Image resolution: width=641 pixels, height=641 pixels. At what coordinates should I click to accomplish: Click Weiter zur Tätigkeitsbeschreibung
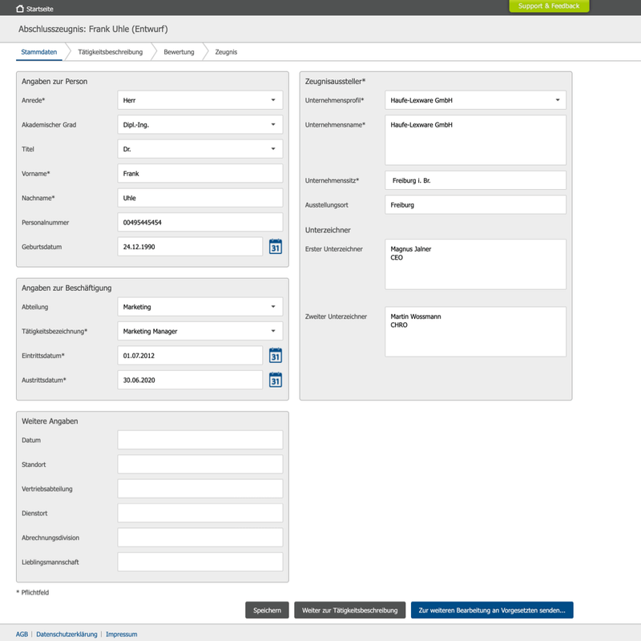tap(348, 610)
